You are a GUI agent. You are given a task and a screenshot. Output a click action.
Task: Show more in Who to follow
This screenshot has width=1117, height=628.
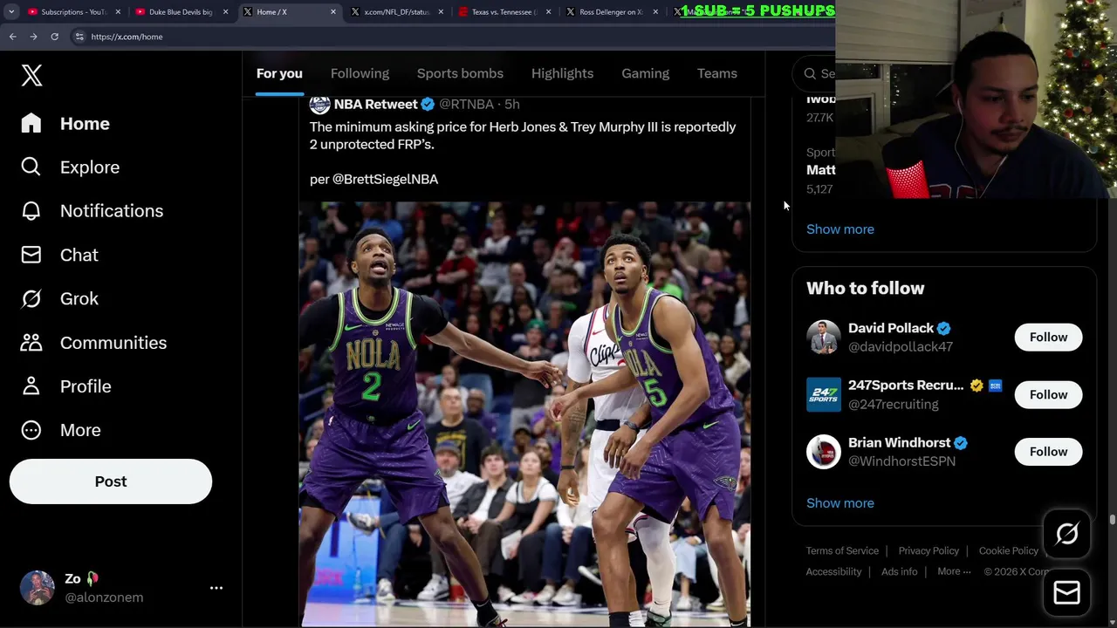point(840,502)
